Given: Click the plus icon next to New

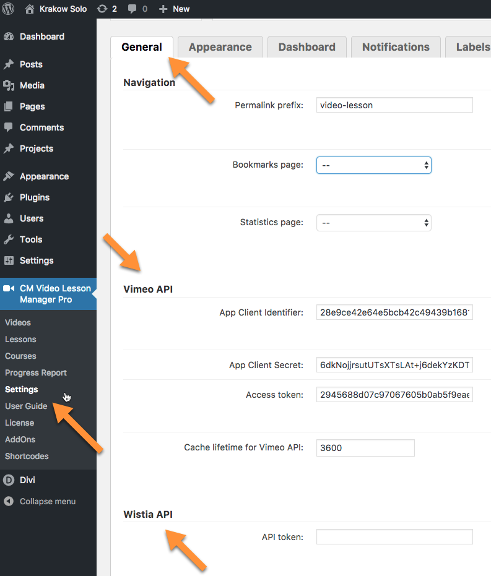Looking at the screenshot, I should [163, 9].
